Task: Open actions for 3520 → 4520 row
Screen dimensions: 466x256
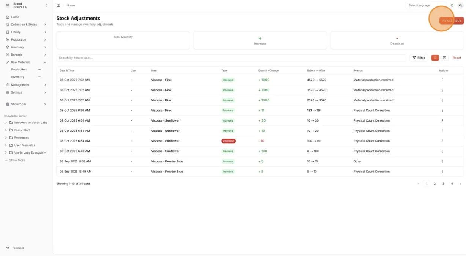Action: pyautogui.click(x=442, y=90)
